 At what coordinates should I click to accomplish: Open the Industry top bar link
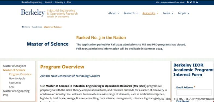point(59,2)
